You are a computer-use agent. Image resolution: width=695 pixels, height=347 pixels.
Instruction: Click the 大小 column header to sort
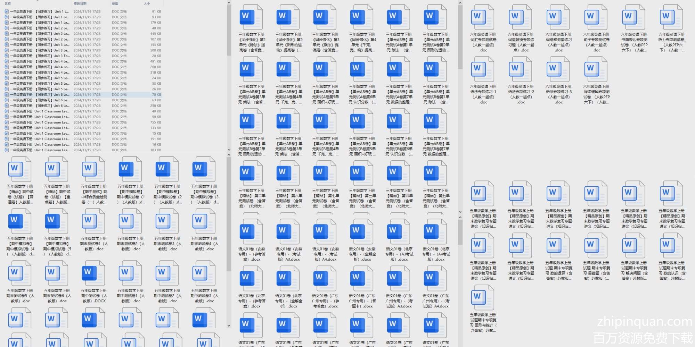tap(147, 3)
